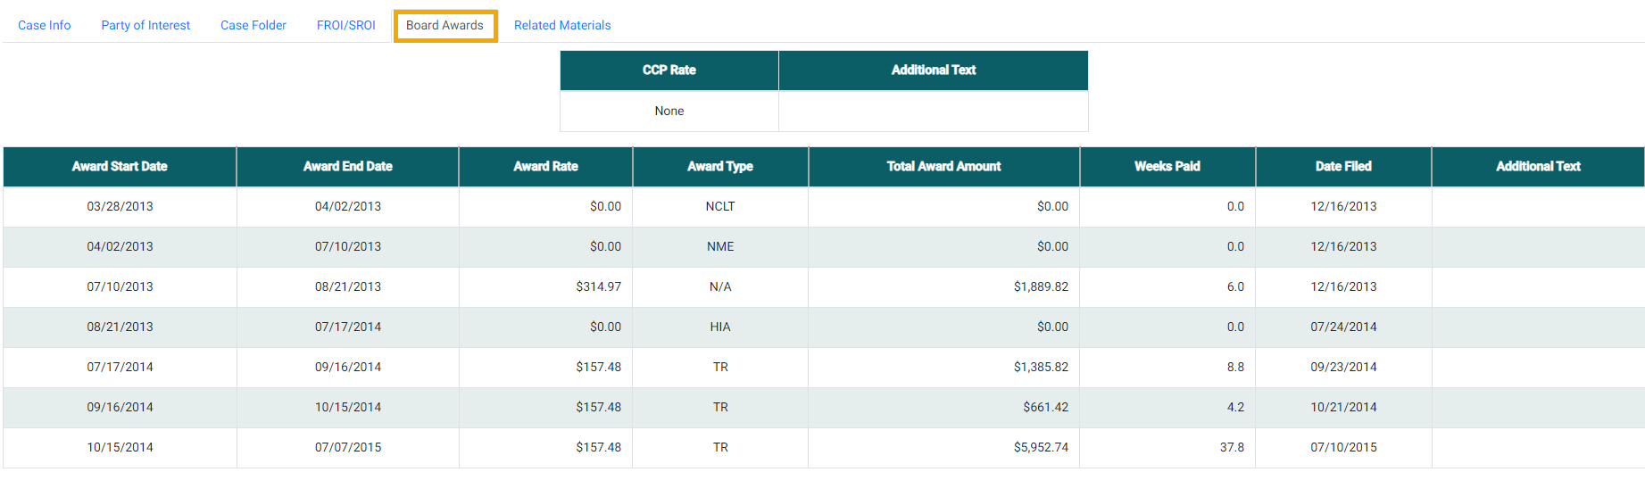Click the Award Start Date column header
This screenshot has height=497, width=1645.
pyautogui.click(x=120, y=166)
